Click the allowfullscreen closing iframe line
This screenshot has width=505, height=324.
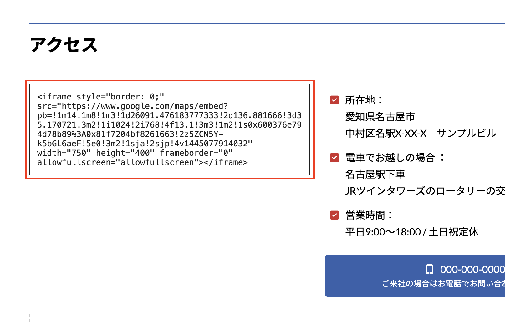pyautogui.click(x=142, y=162)
